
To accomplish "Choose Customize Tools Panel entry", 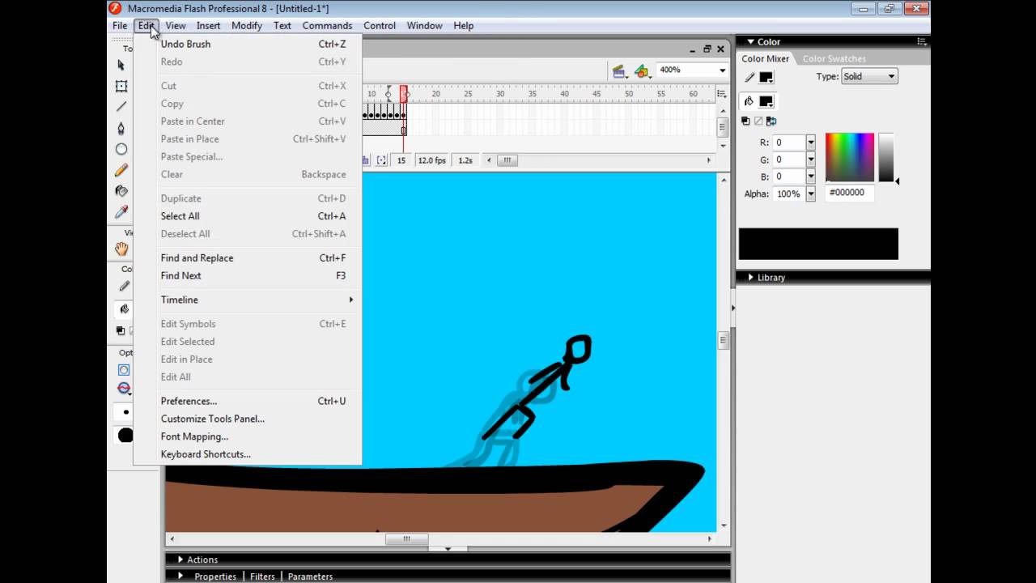I will click(248, 419).
